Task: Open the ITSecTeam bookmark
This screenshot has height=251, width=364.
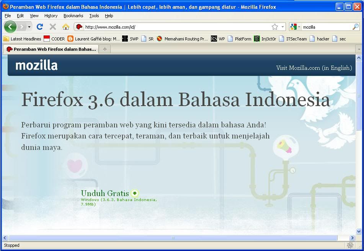Action: point(293,39)
